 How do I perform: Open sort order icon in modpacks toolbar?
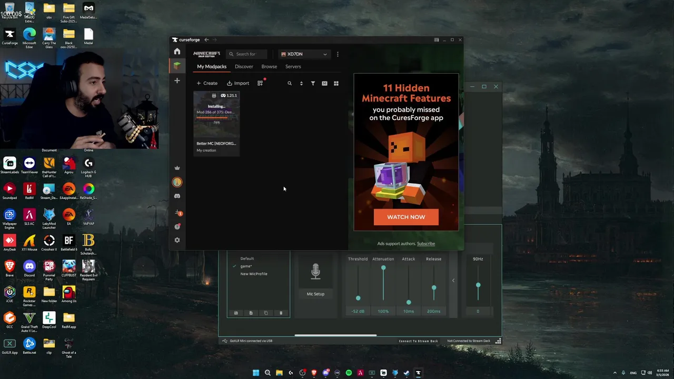(301, 83)
